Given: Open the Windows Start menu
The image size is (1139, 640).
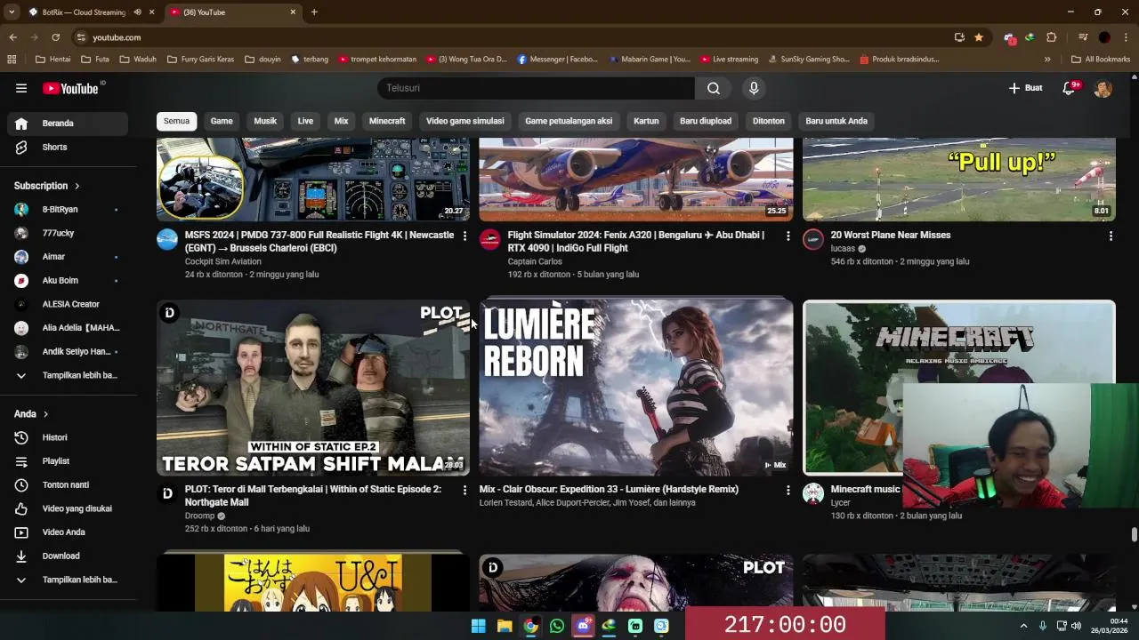Looking at the screenshot, I should click(479, 626).
